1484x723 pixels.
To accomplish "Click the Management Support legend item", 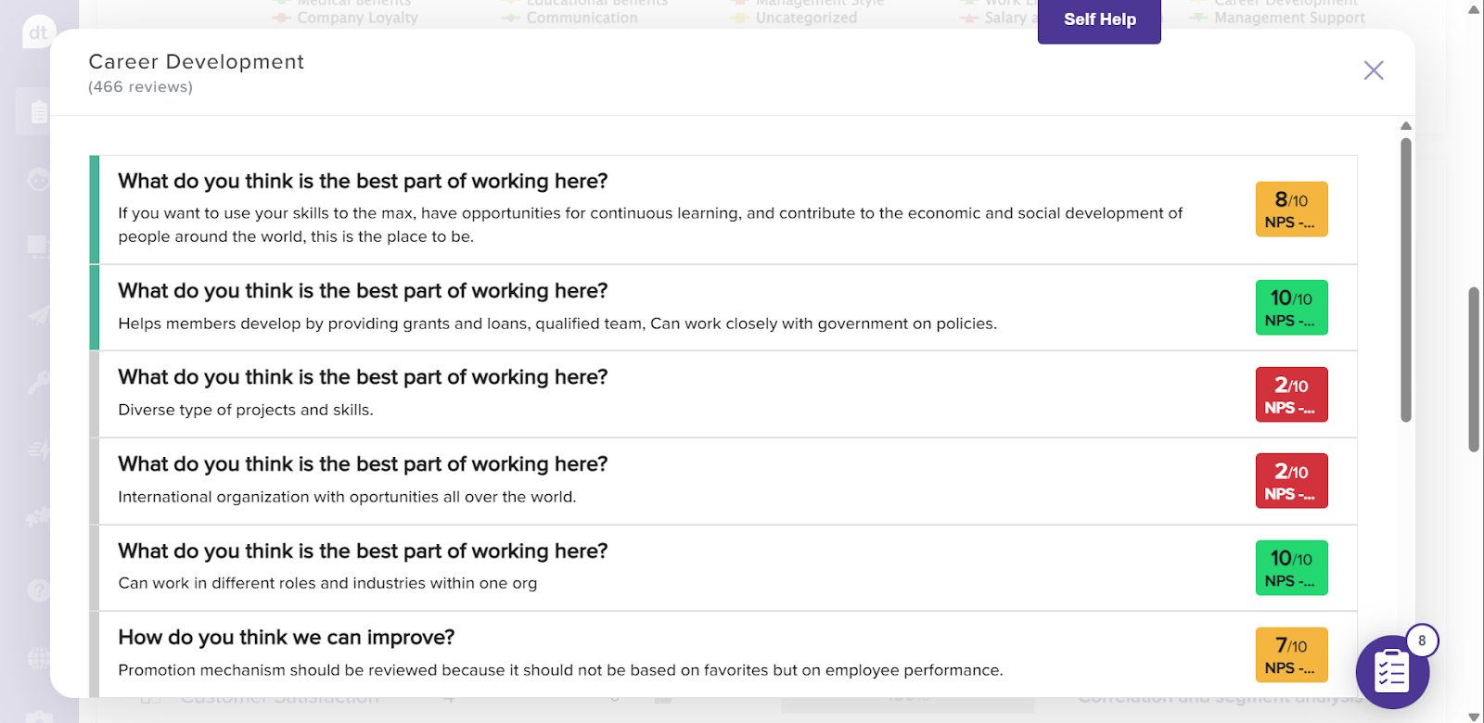I will click(x=1288, y=18).
